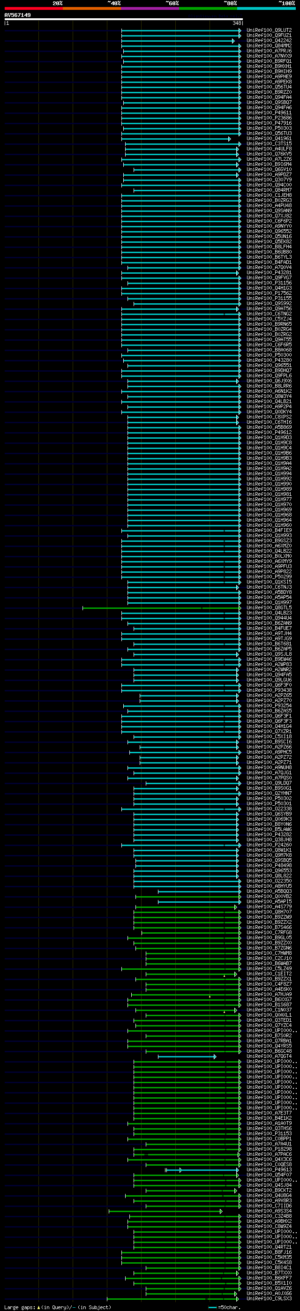This screenshot has height=1311, width=300.
Task: Open hit UniRef100_Q84MM2
Action: [270, 45]
